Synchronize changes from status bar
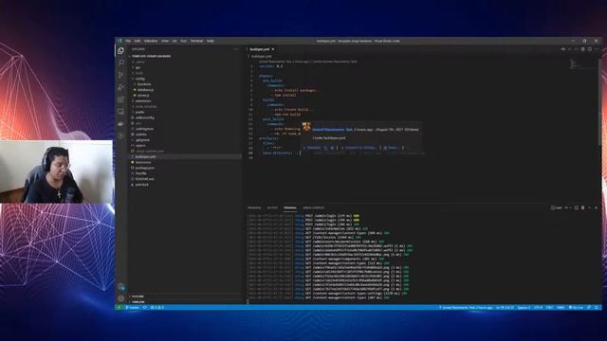 pos(145,308)
